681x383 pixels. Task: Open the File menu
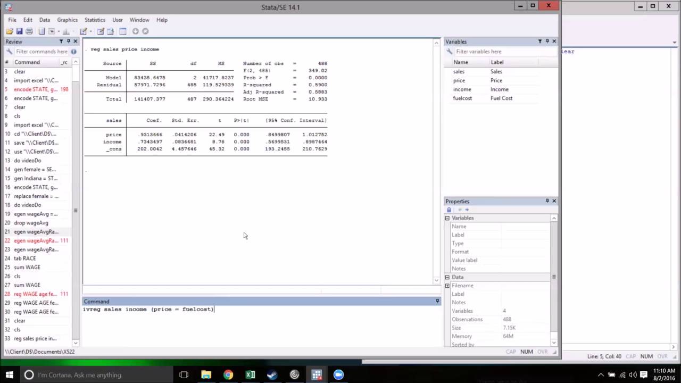(x=12, y=20)
